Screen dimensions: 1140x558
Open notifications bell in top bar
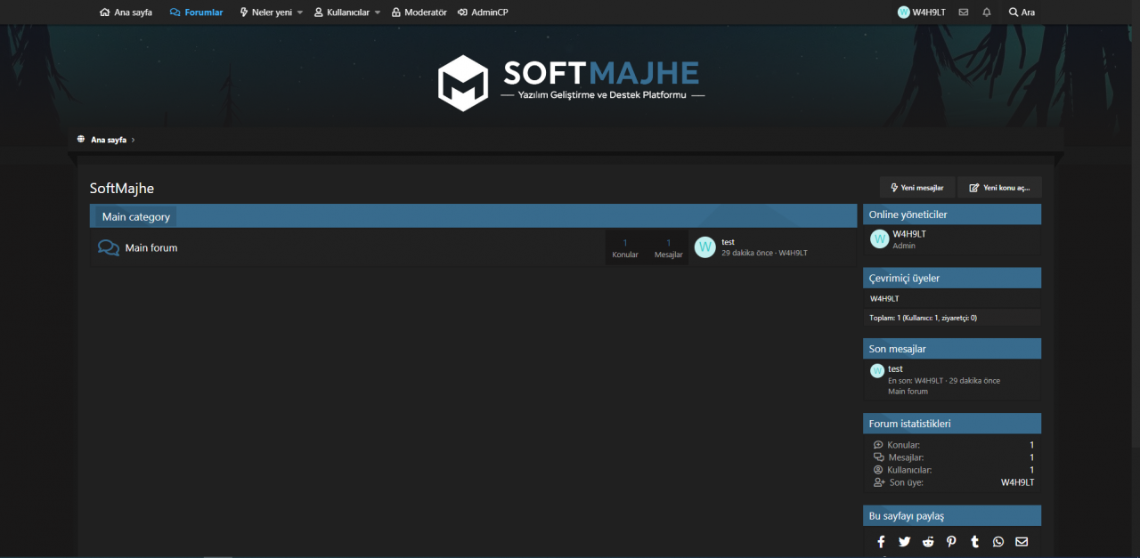click(986, 12)
